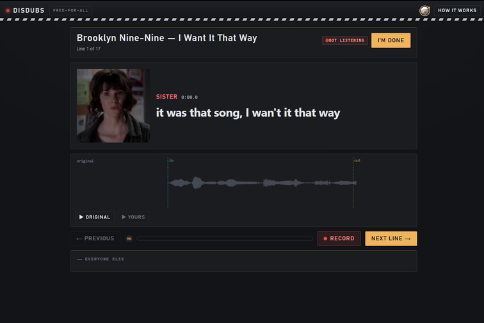Click the 'original' waveform label
This screenshot has width=484, height=323.
click(85, 161)
